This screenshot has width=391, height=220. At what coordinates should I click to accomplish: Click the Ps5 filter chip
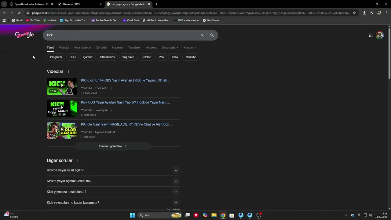click(161, 57)
